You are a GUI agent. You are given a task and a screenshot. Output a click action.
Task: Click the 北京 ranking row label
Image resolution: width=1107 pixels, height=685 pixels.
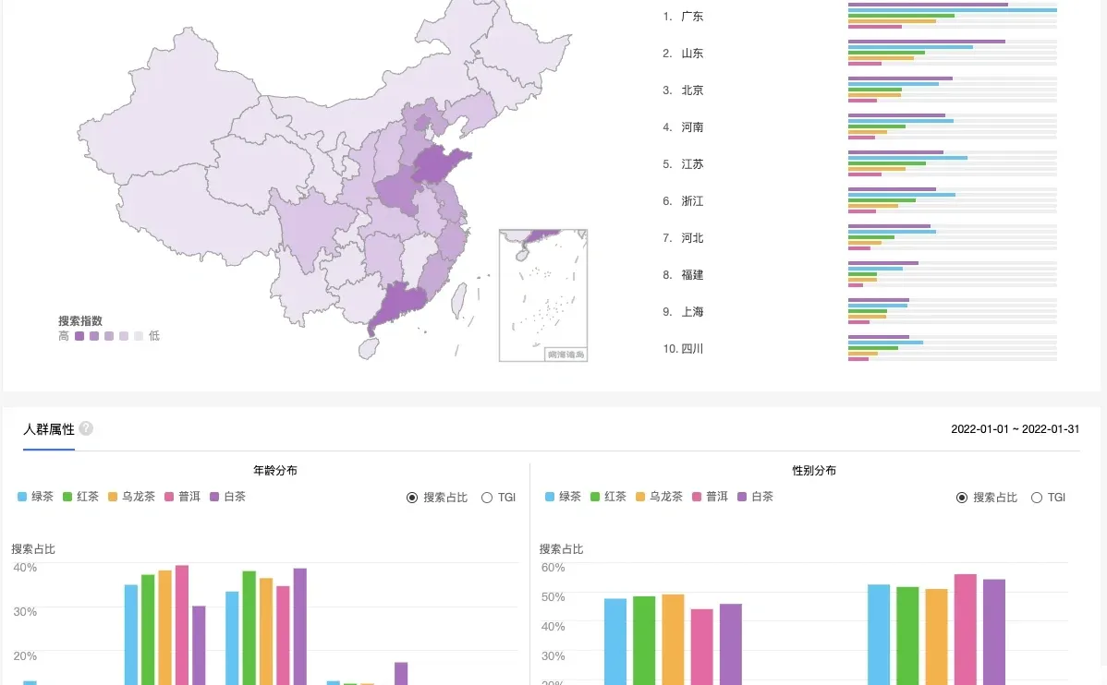[x=692, y=90]
